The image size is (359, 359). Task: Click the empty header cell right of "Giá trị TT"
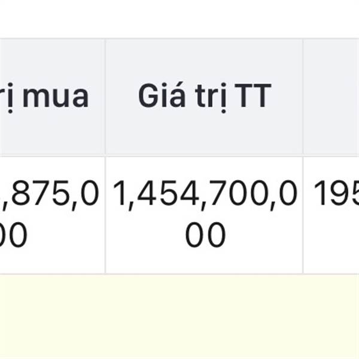(x=331, y=96)
